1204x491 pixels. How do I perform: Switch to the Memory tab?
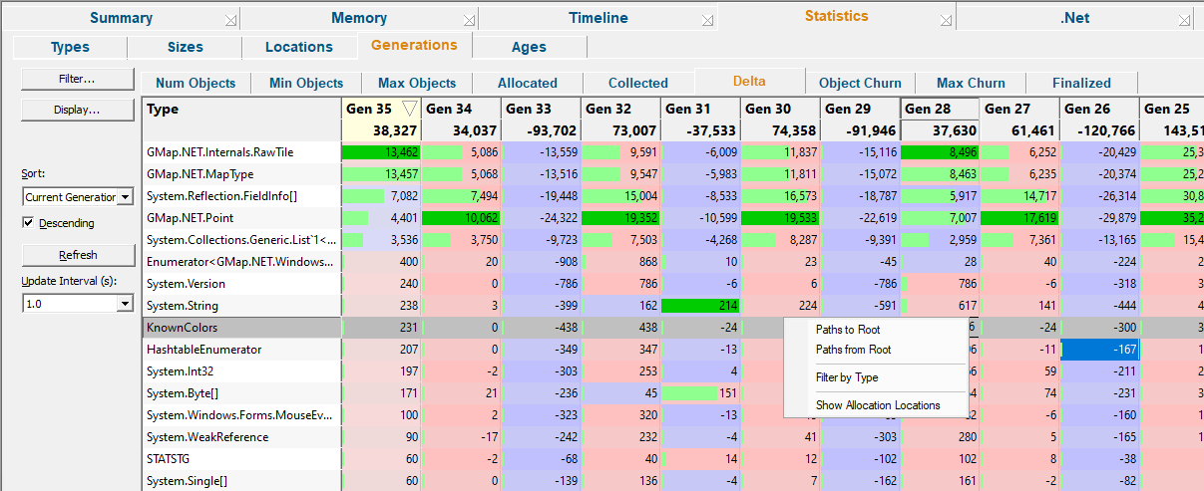coord(359,18)
